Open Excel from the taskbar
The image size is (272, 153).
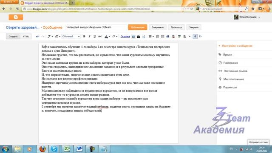67,149
